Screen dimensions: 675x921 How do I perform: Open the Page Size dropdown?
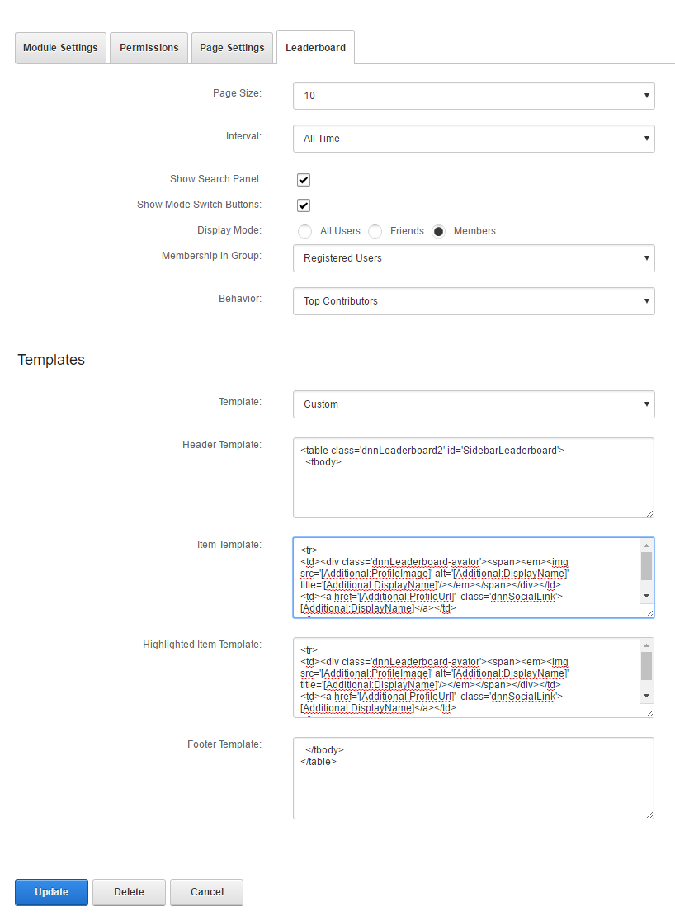(474, 96)
